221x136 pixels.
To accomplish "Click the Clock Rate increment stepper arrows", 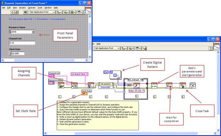I will click(10, 53).
